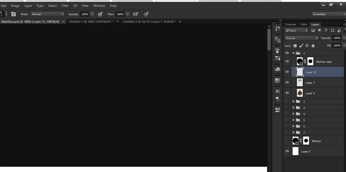Open the Filter menu

65,6
